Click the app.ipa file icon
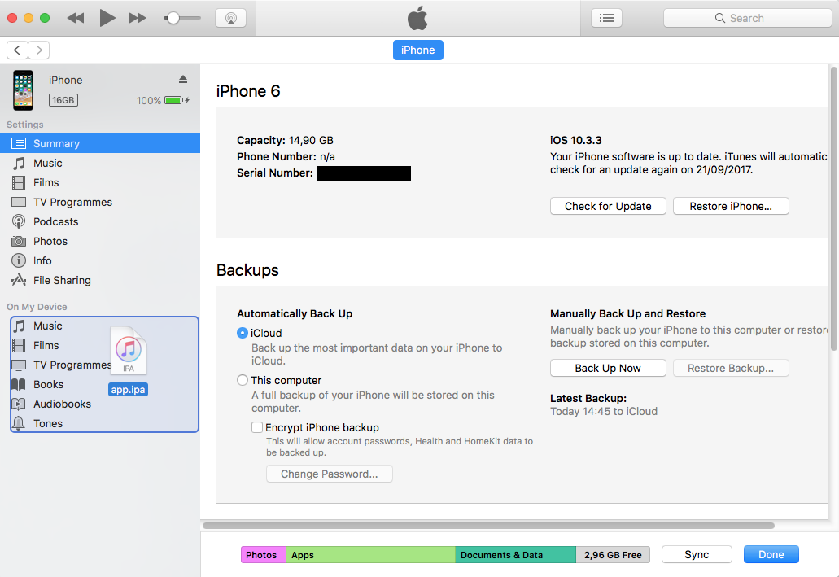Screen dimensions: 839x577 [x=129, y=351]
